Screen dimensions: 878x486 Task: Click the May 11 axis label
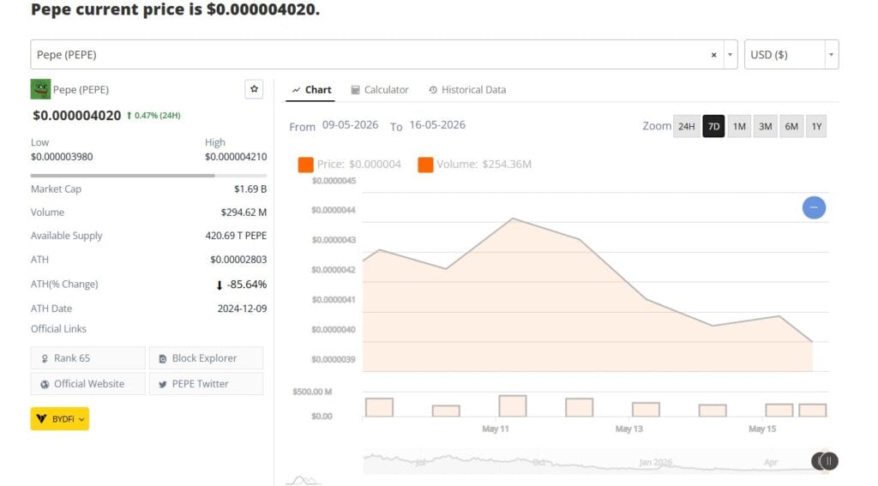click(x=495, y=429)
